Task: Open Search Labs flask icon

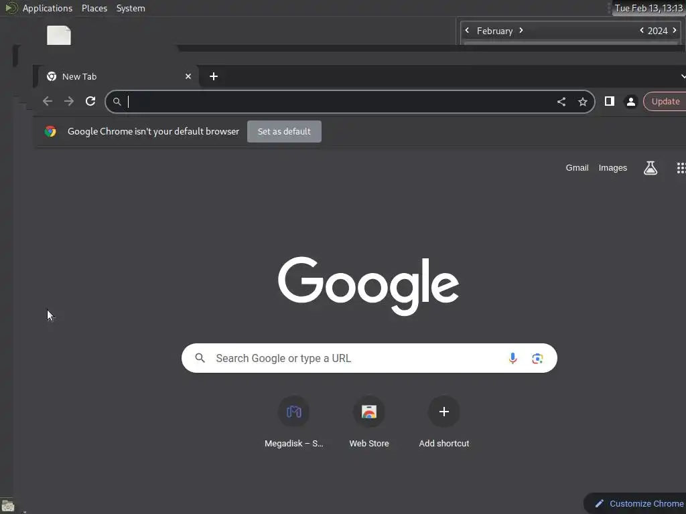Action: (x=650, y=168)
